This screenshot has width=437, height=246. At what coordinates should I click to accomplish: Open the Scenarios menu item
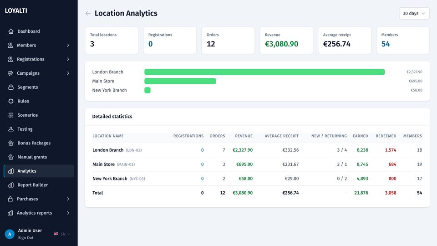click(39, 115)
